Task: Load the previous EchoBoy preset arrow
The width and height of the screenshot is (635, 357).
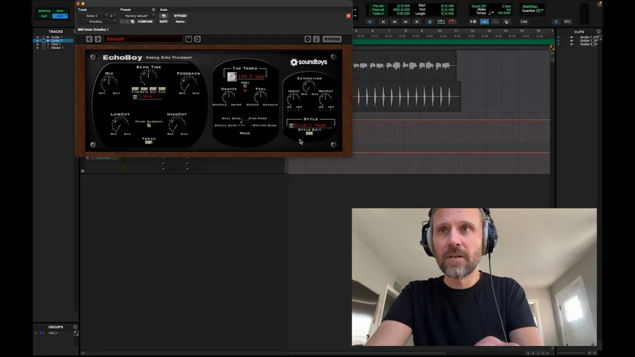Action: [89, 39]
